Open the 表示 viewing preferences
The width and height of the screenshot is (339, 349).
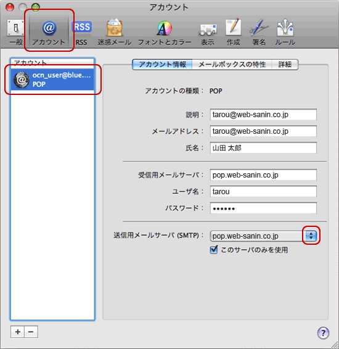[208, 32]
